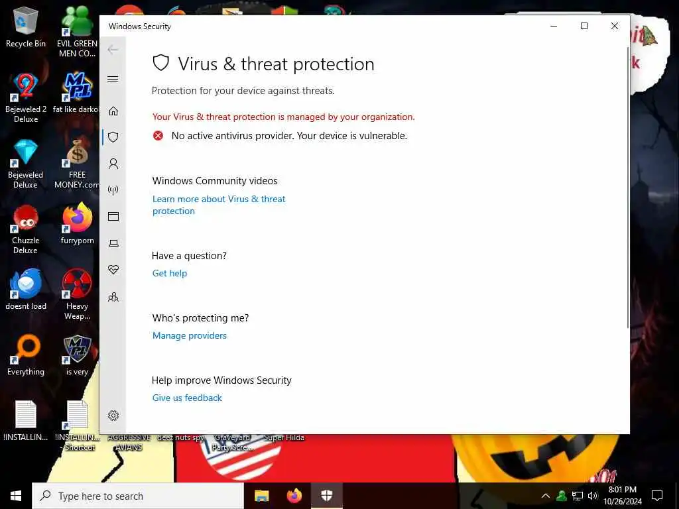Open the volume speaker tray icon
This screenshot has height=509, width=679.
[x=593, y=496]
